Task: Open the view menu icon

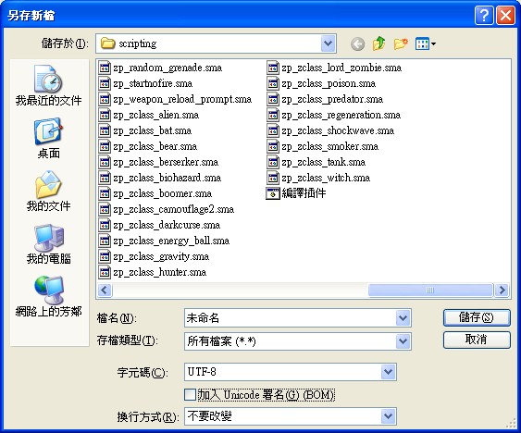Action: (426, 43)
